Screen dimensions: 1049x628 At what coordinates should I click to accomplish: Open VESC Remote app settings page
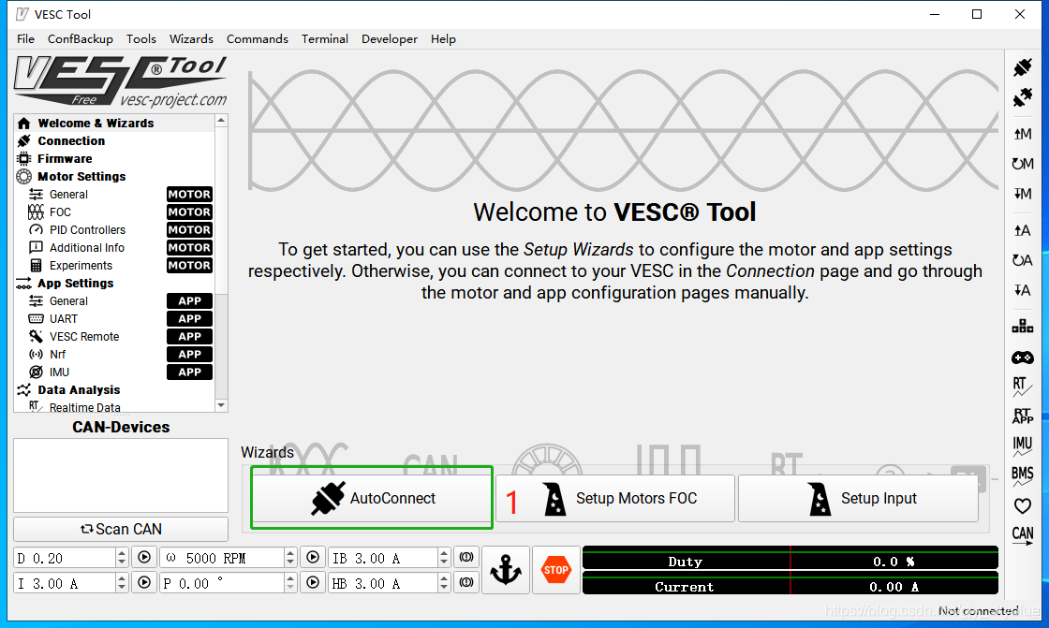pos(114,336)
